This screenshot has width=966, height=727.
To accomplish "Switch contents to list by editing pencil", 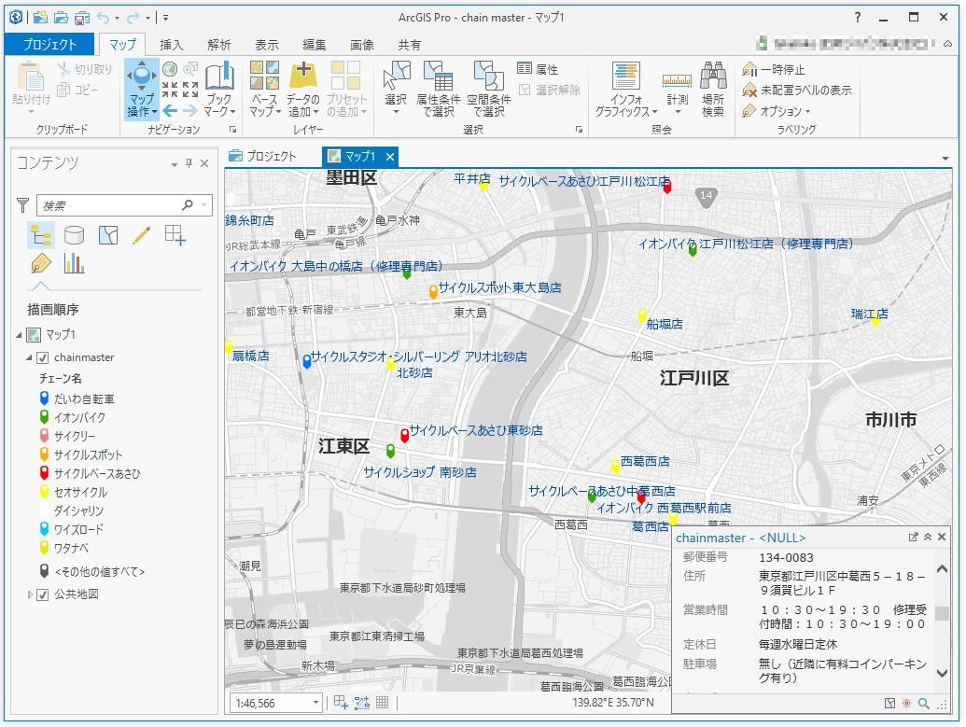I will click(141, 235).
